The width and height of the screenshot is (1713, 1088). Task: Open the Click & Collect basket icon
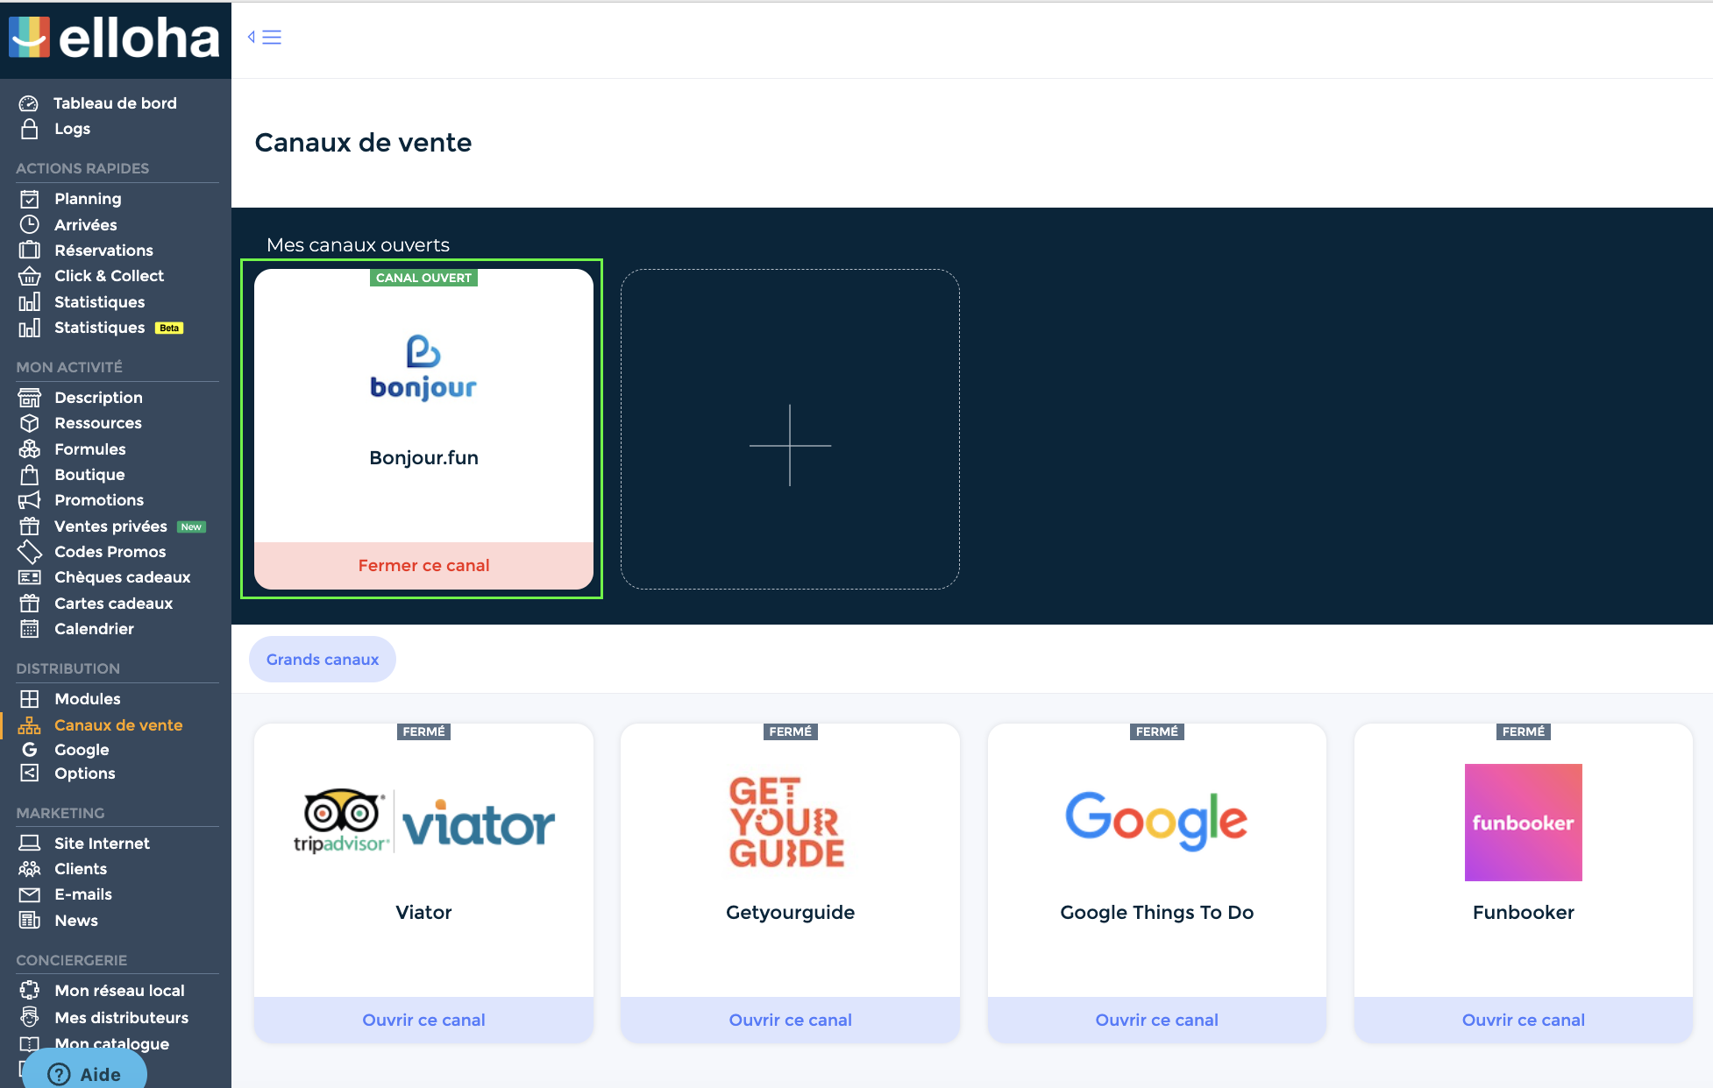click(x=30, y=276)
